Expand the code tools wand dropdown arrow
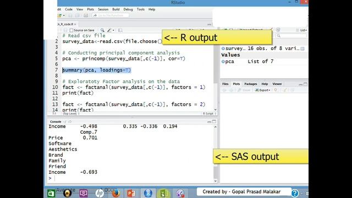The image size is (352, 198). coord(113,30)
